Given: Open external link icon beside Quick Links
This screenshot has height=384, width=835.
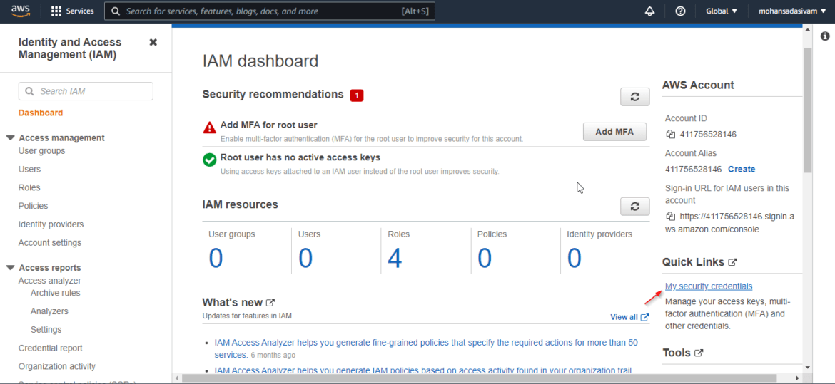Looking at the screenshot, I should pyautogui.click(x=733, y=262).
